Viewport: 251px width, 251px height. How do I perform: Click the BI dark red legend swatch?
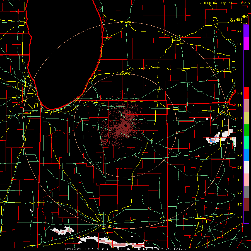[x=246, y=205]
